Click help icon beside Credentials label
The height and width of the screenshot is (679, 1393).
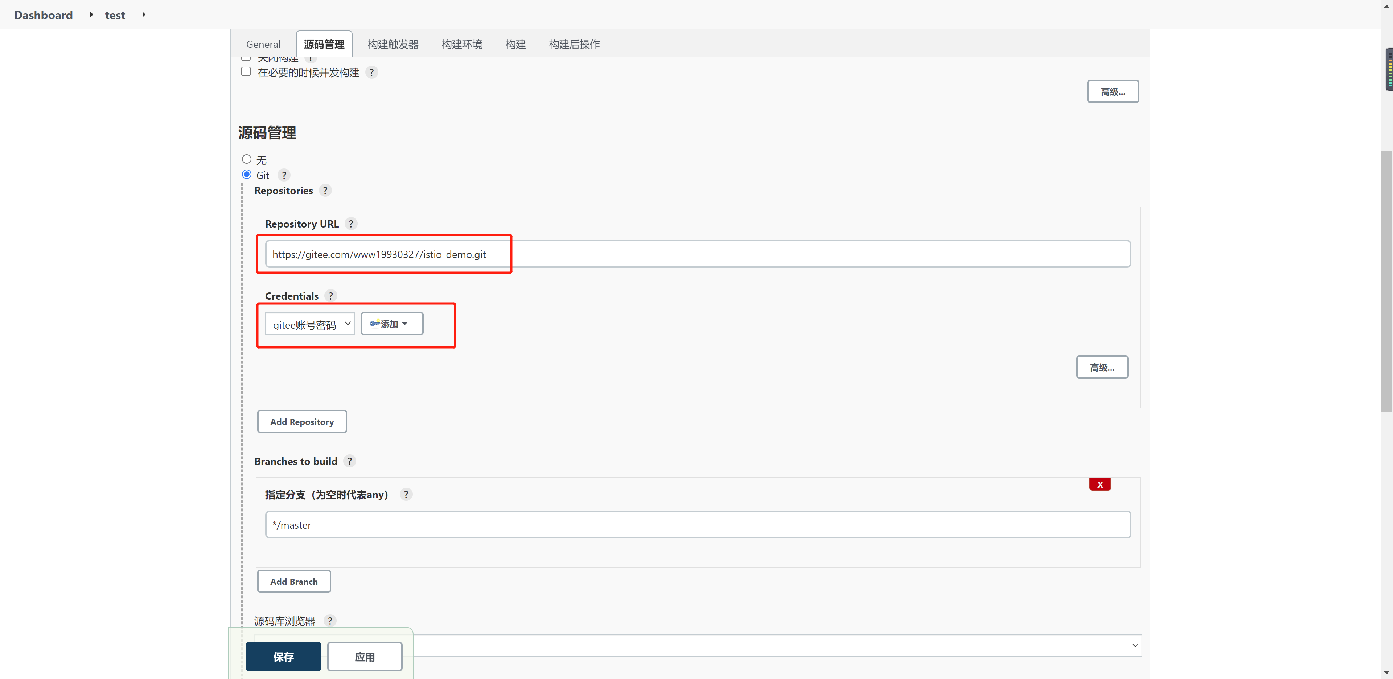pyautogui.click(x=330, y=296)
